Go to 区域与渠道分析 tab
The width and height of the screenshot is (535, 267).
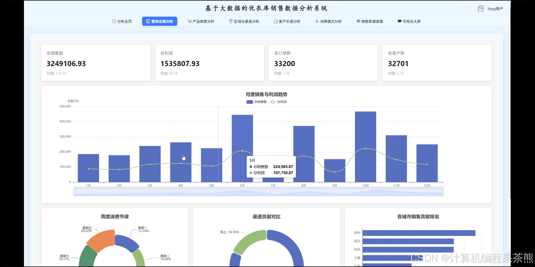click(244, 21)
